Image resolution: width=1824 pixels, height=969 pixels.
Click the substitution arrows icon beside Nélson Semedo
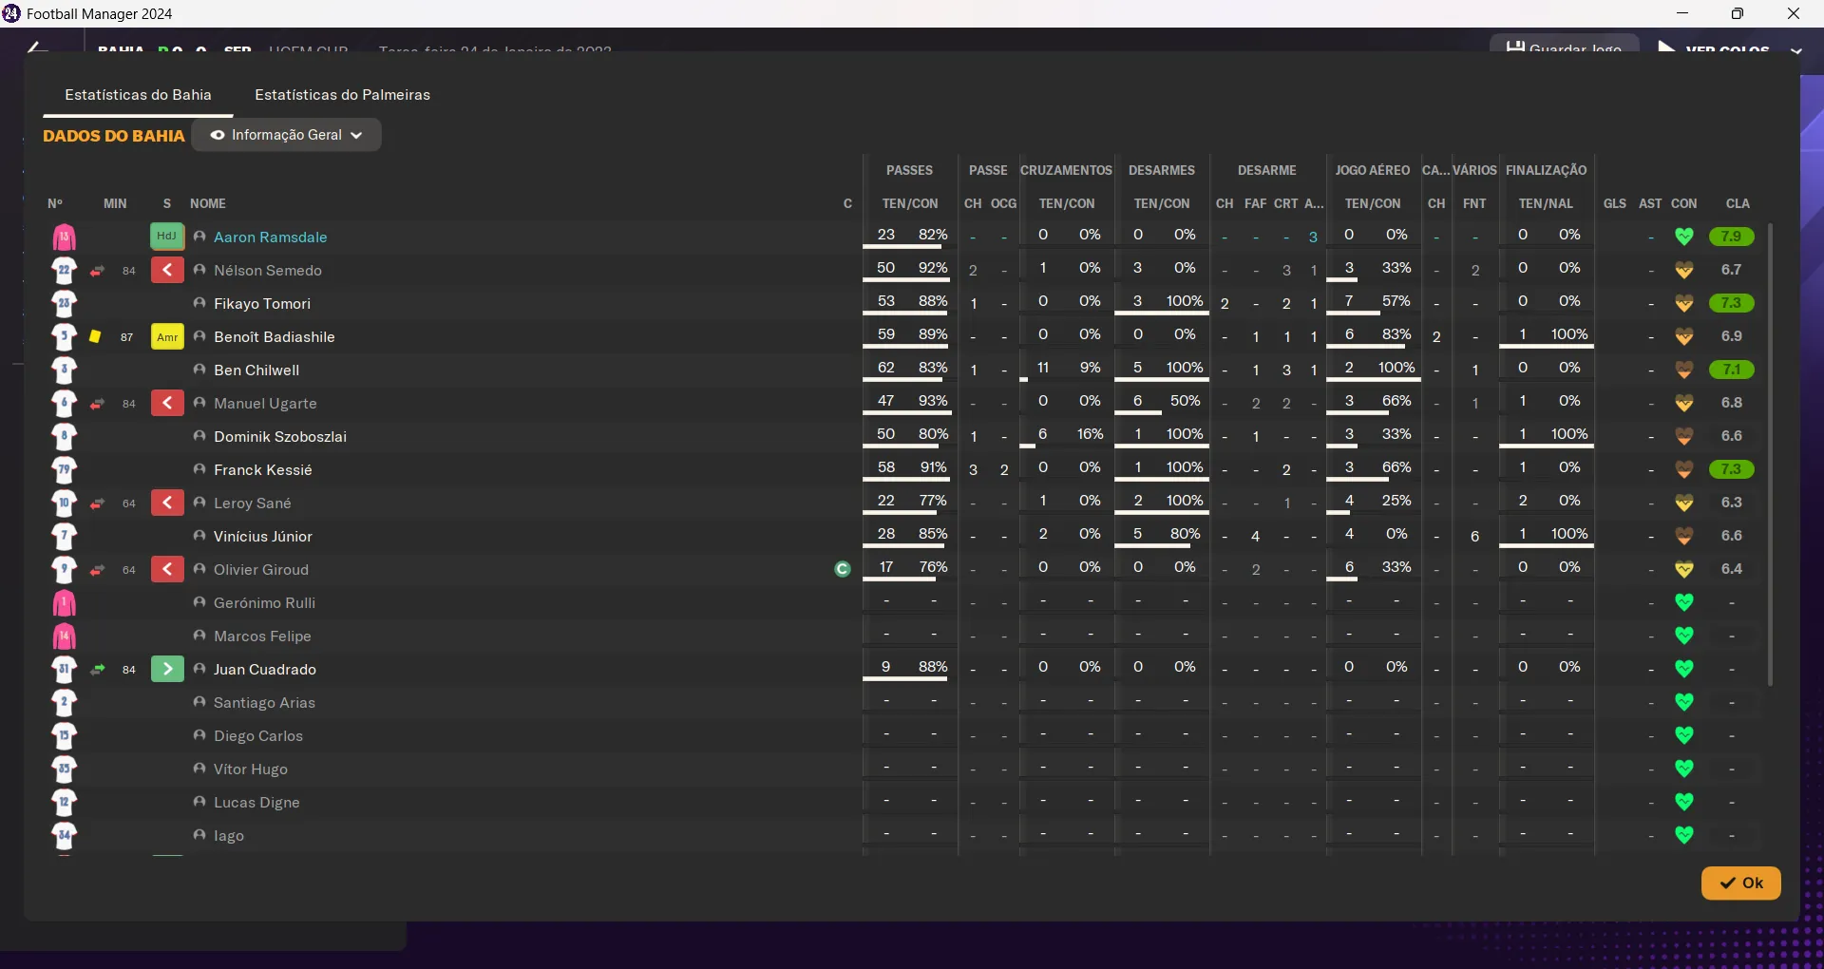tap(97, 271)
